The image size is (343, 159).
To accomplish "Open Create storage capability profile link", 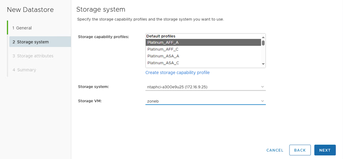I will pyautogui.click(x=177, y=73).
